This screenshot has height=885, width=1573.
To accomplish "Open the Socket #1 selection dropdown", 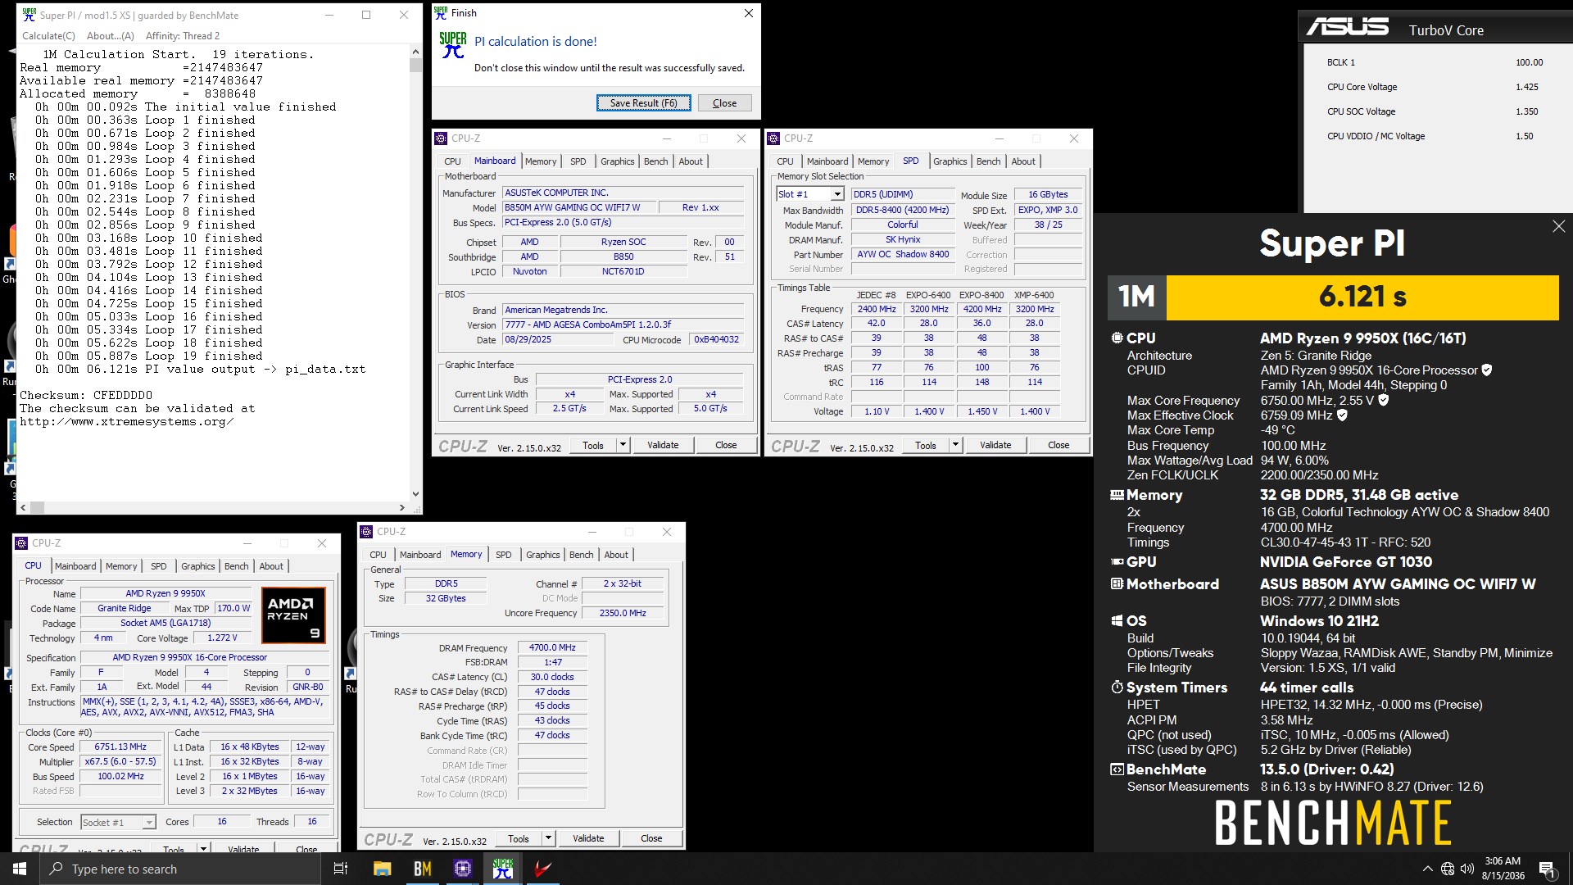I will coord(149,822).
